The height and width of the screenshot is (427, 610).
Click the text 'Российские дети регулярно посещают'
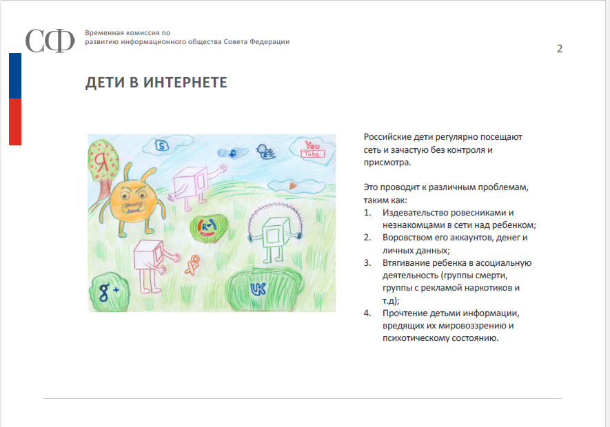coord(443,137)
